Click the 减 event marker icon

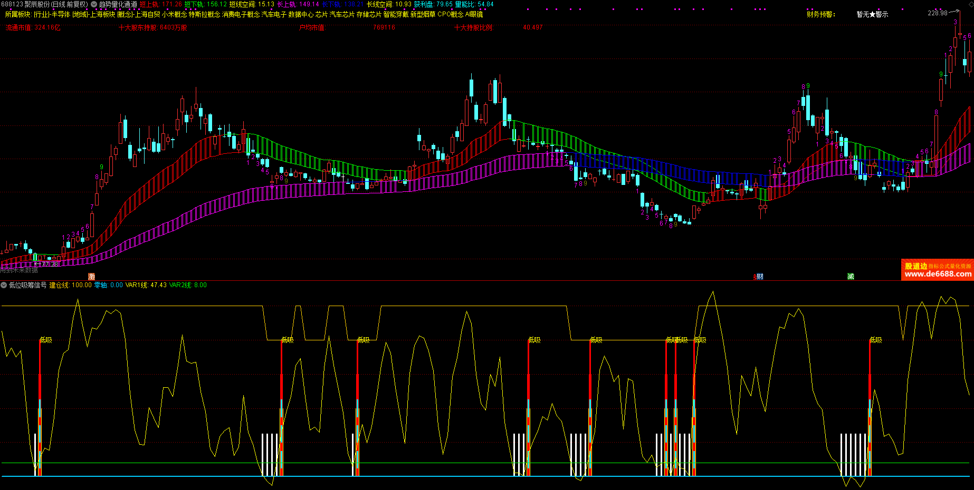pos(851,277)
